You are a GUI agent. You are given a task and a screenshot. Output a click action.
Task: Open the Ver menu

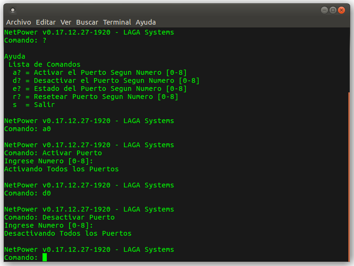tap(66, 22)
